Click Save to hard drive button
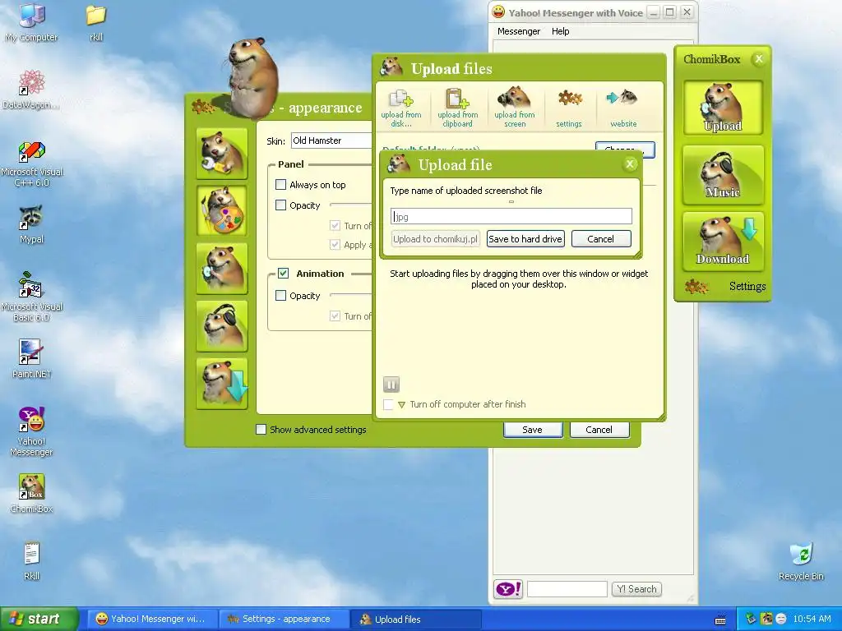The image size is (842, 631). [x=525, y=239]
